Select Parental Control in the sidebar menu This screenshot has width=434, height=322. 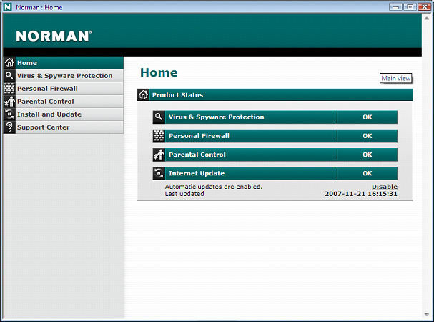pos(69,102)
